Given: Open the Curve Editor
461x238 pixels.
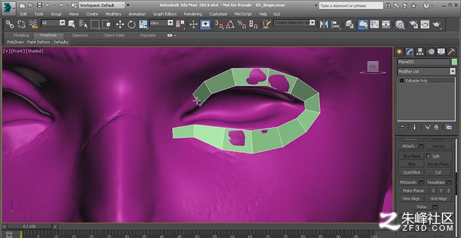Looking at the screenshot, I should coord(374,25).
